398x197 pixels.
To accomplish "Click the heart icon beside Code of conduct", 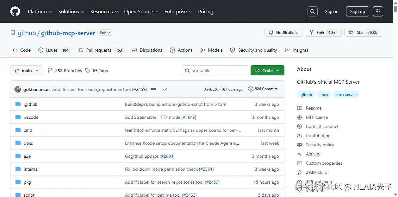I will click(x=300, y=126).
